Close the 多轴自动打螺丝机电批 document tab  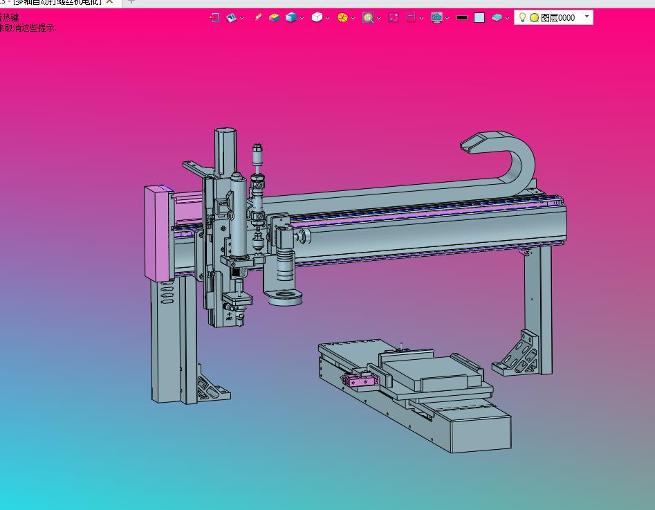click(x=109, y=2)
